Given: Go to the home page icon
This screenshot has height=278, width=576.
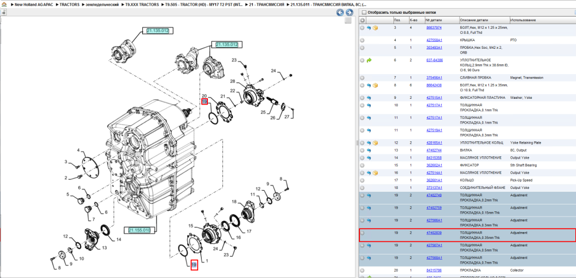Looking at the screenshot, I should coord(4,5).
